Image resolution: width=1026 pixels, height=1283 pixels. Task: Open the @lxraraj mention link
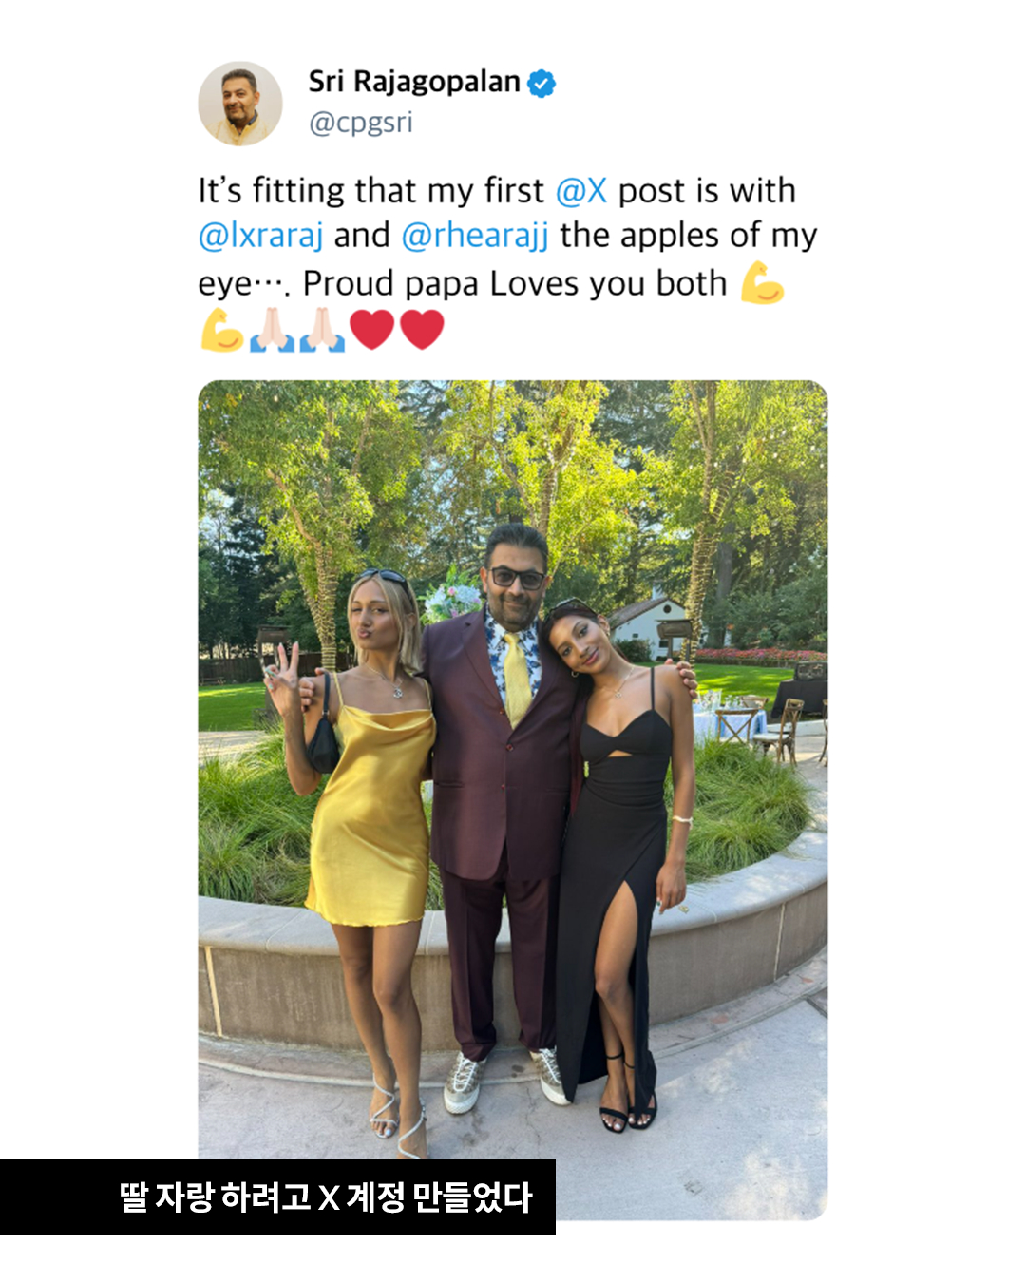point(260,236)
